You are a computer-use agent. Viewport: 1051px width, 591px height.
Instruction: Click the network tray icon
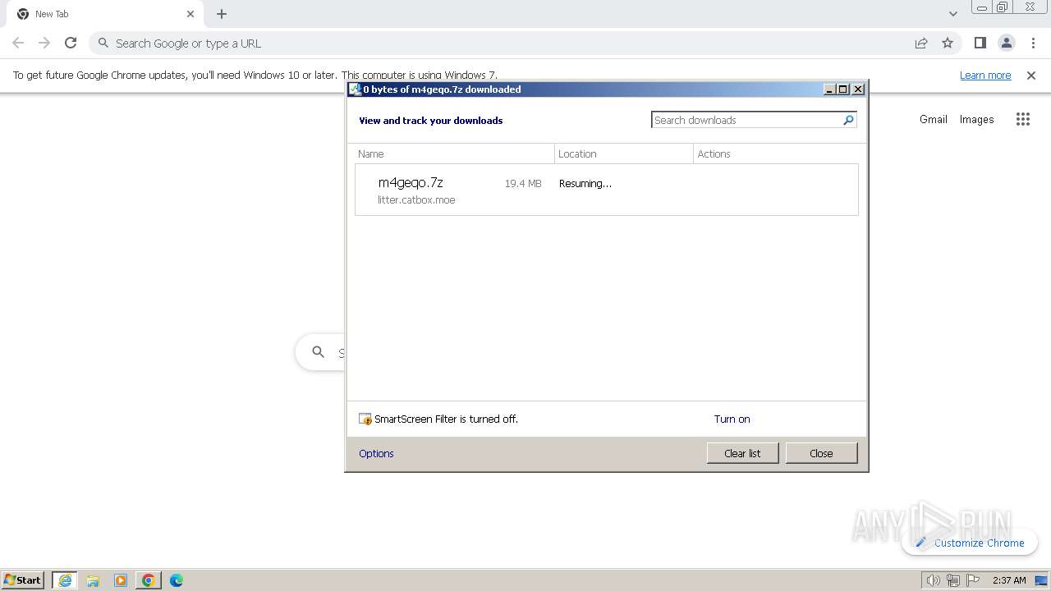tap(952, 580)
